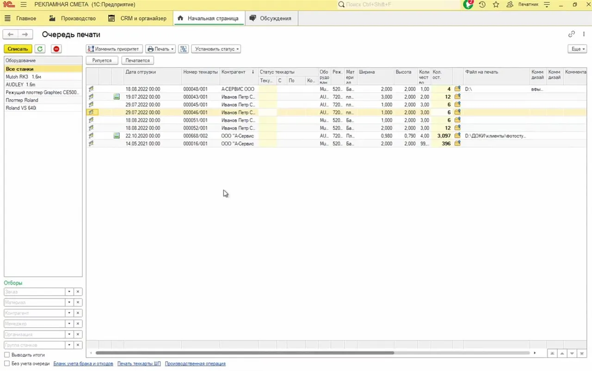Select Плоттер Roland in equipment list

click(x=43, y=100)
